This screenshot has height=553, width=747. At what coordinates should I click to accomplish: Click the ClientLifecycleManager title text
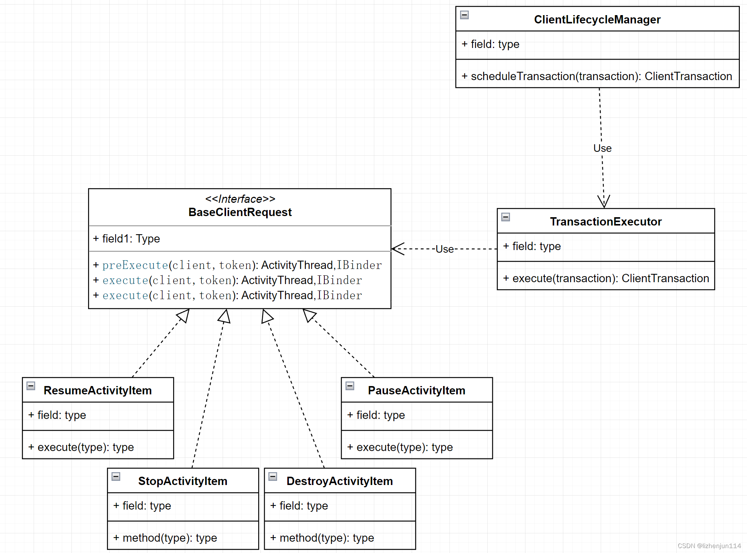[597, 19]
